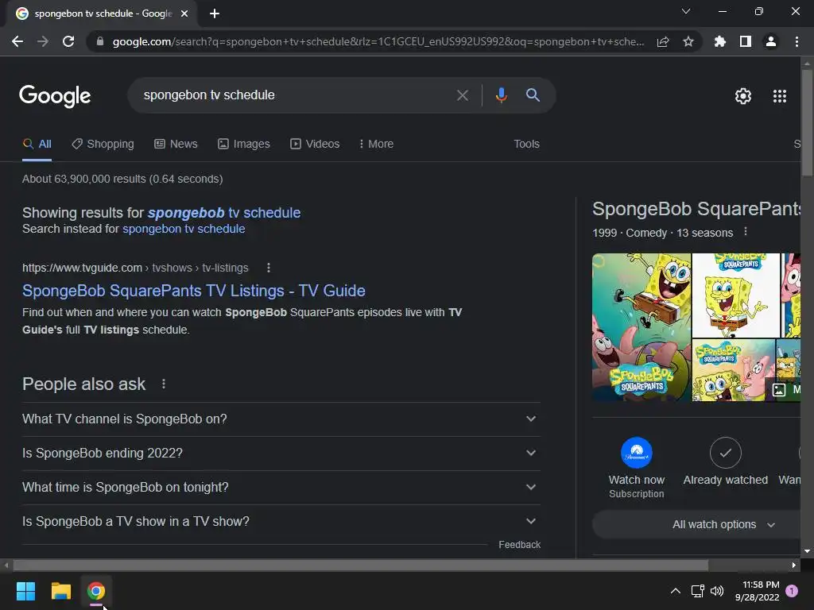Open Google settings gear icon

pyautogui.click(x=743, y=96)
